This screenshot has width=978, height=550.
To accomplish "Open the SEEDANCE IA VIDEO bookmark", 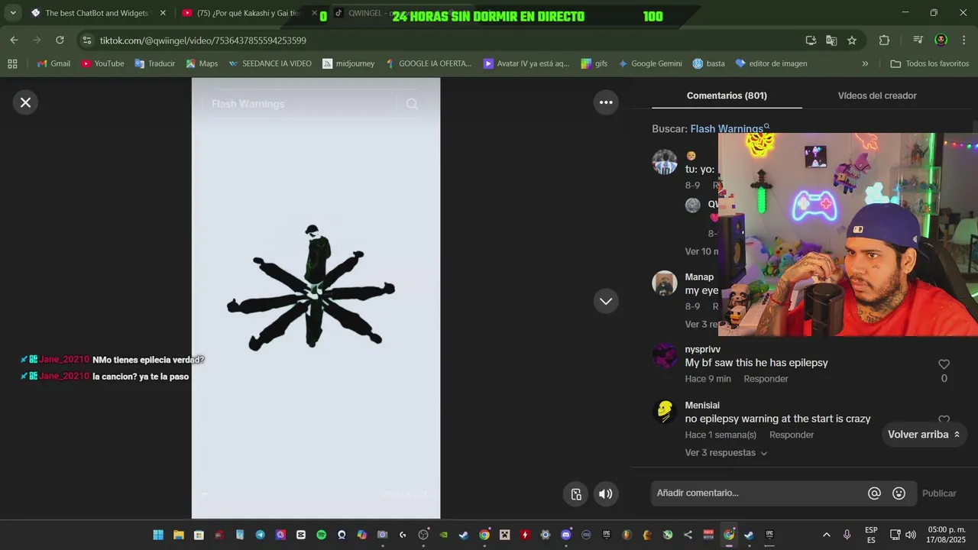I will click(270, 63).
